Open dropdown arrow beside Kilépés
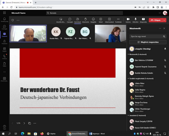169x136 pixels. [164, 20]
